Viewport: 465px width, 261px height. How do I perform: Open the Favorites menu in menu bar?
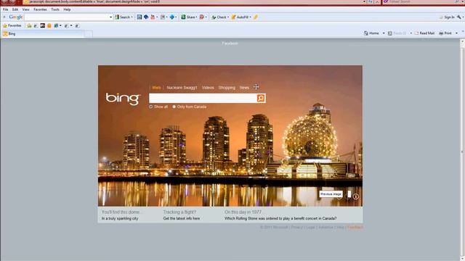coord(40,9)
